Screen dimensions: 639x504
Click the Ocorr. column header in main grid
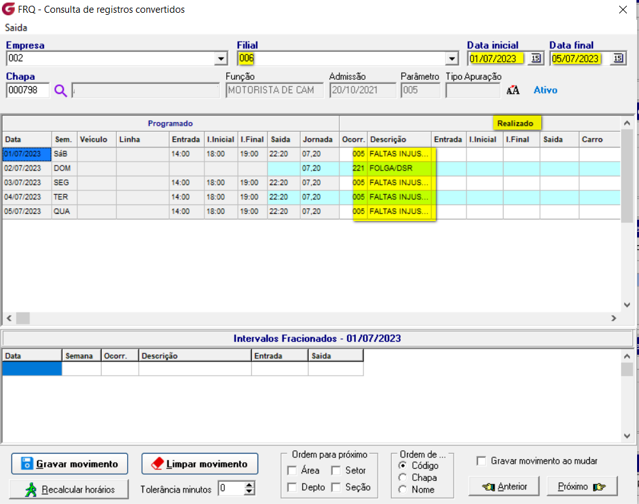(x=353, y=139)
